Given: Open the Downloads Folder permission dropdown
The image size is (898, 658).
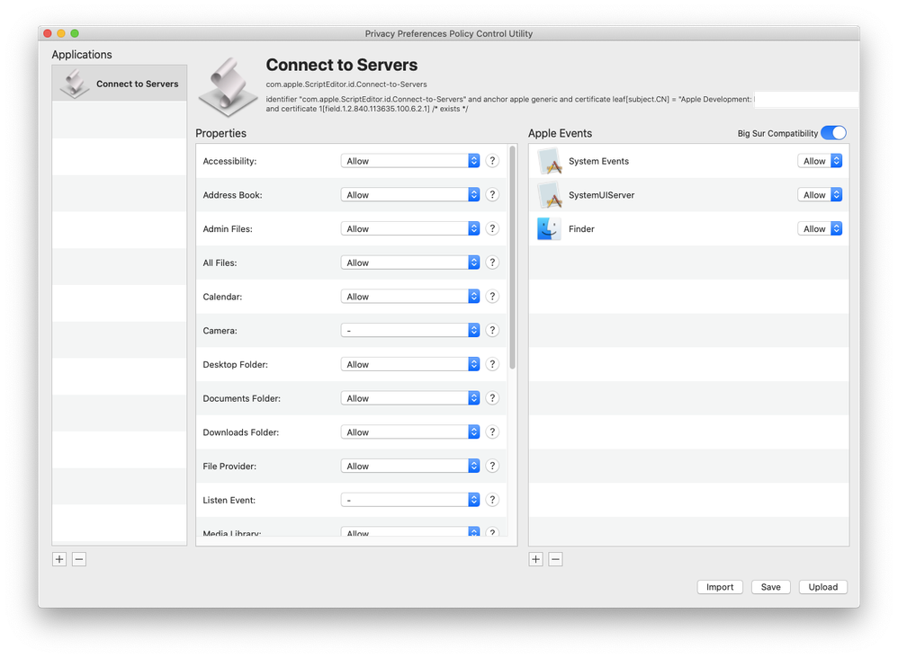Looking at the screenshot, I should click(410, 432).
